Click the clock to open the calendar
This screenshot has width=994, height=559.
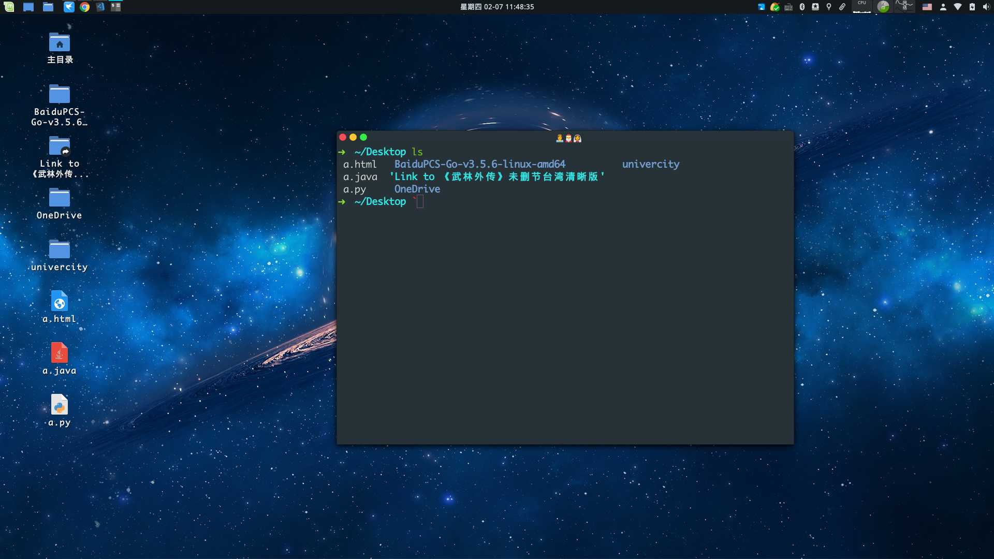pyautogui.click(x=497, y=7)
